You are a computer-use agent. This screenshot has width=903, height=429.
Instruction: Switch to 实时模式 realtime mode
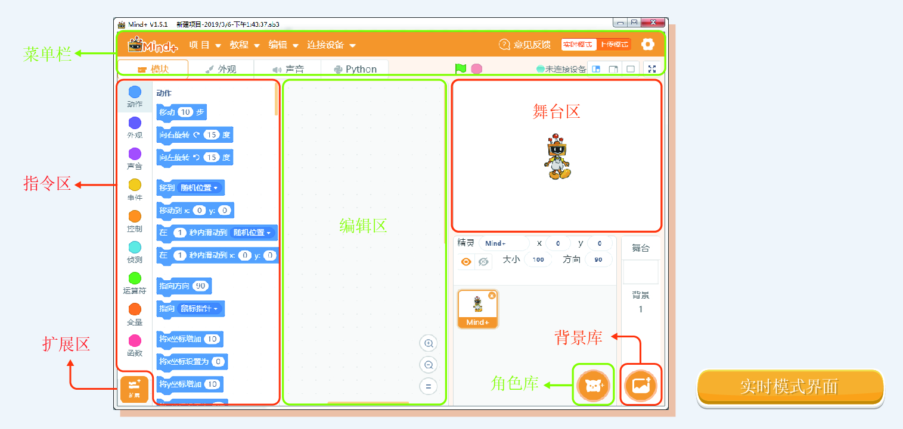(578, 45)
